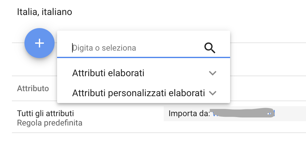Click the Attributo column header
The height and width of the screenshot is (143, 306).
coord(33,88)
